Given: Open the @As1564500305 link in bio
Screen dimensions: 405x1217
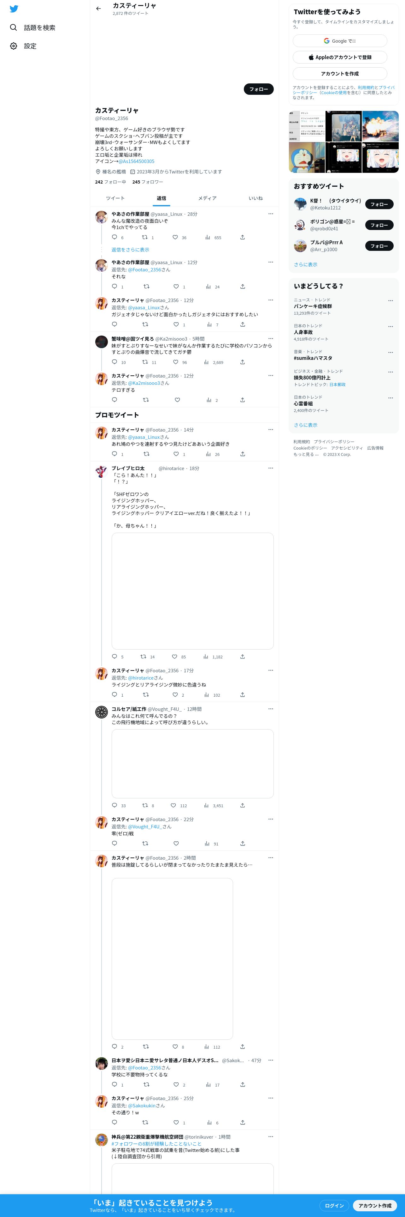Looking at the screenshot, I should point(136,161).
